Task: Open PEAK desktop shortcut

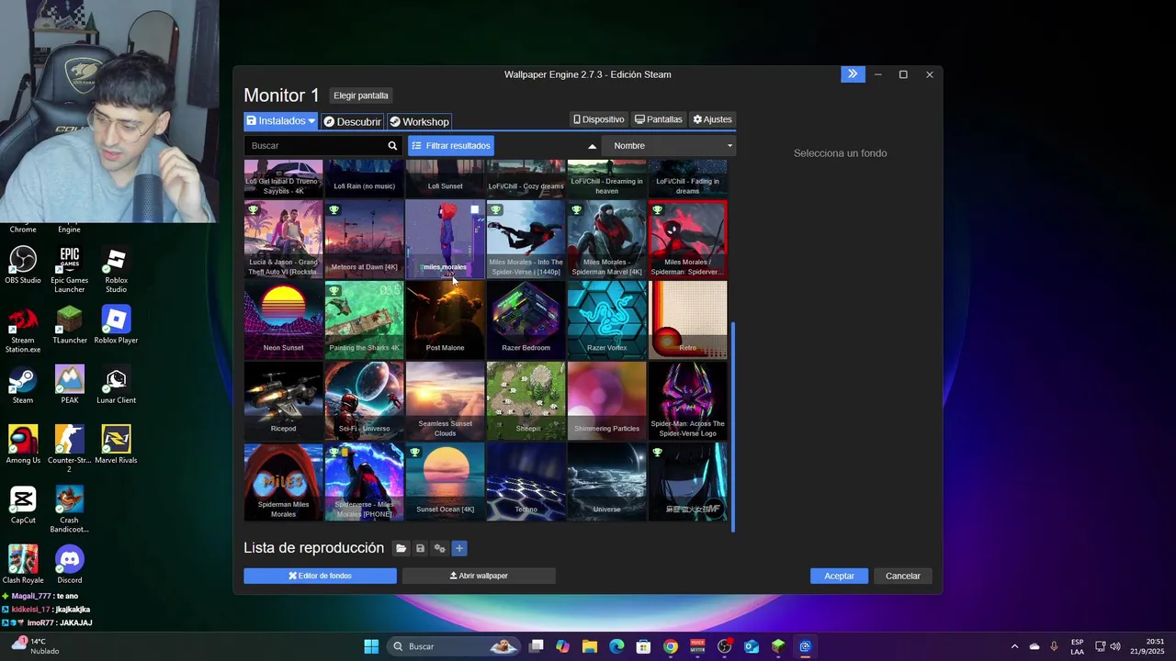Action: pyautogui.click(x=69, y=386)
